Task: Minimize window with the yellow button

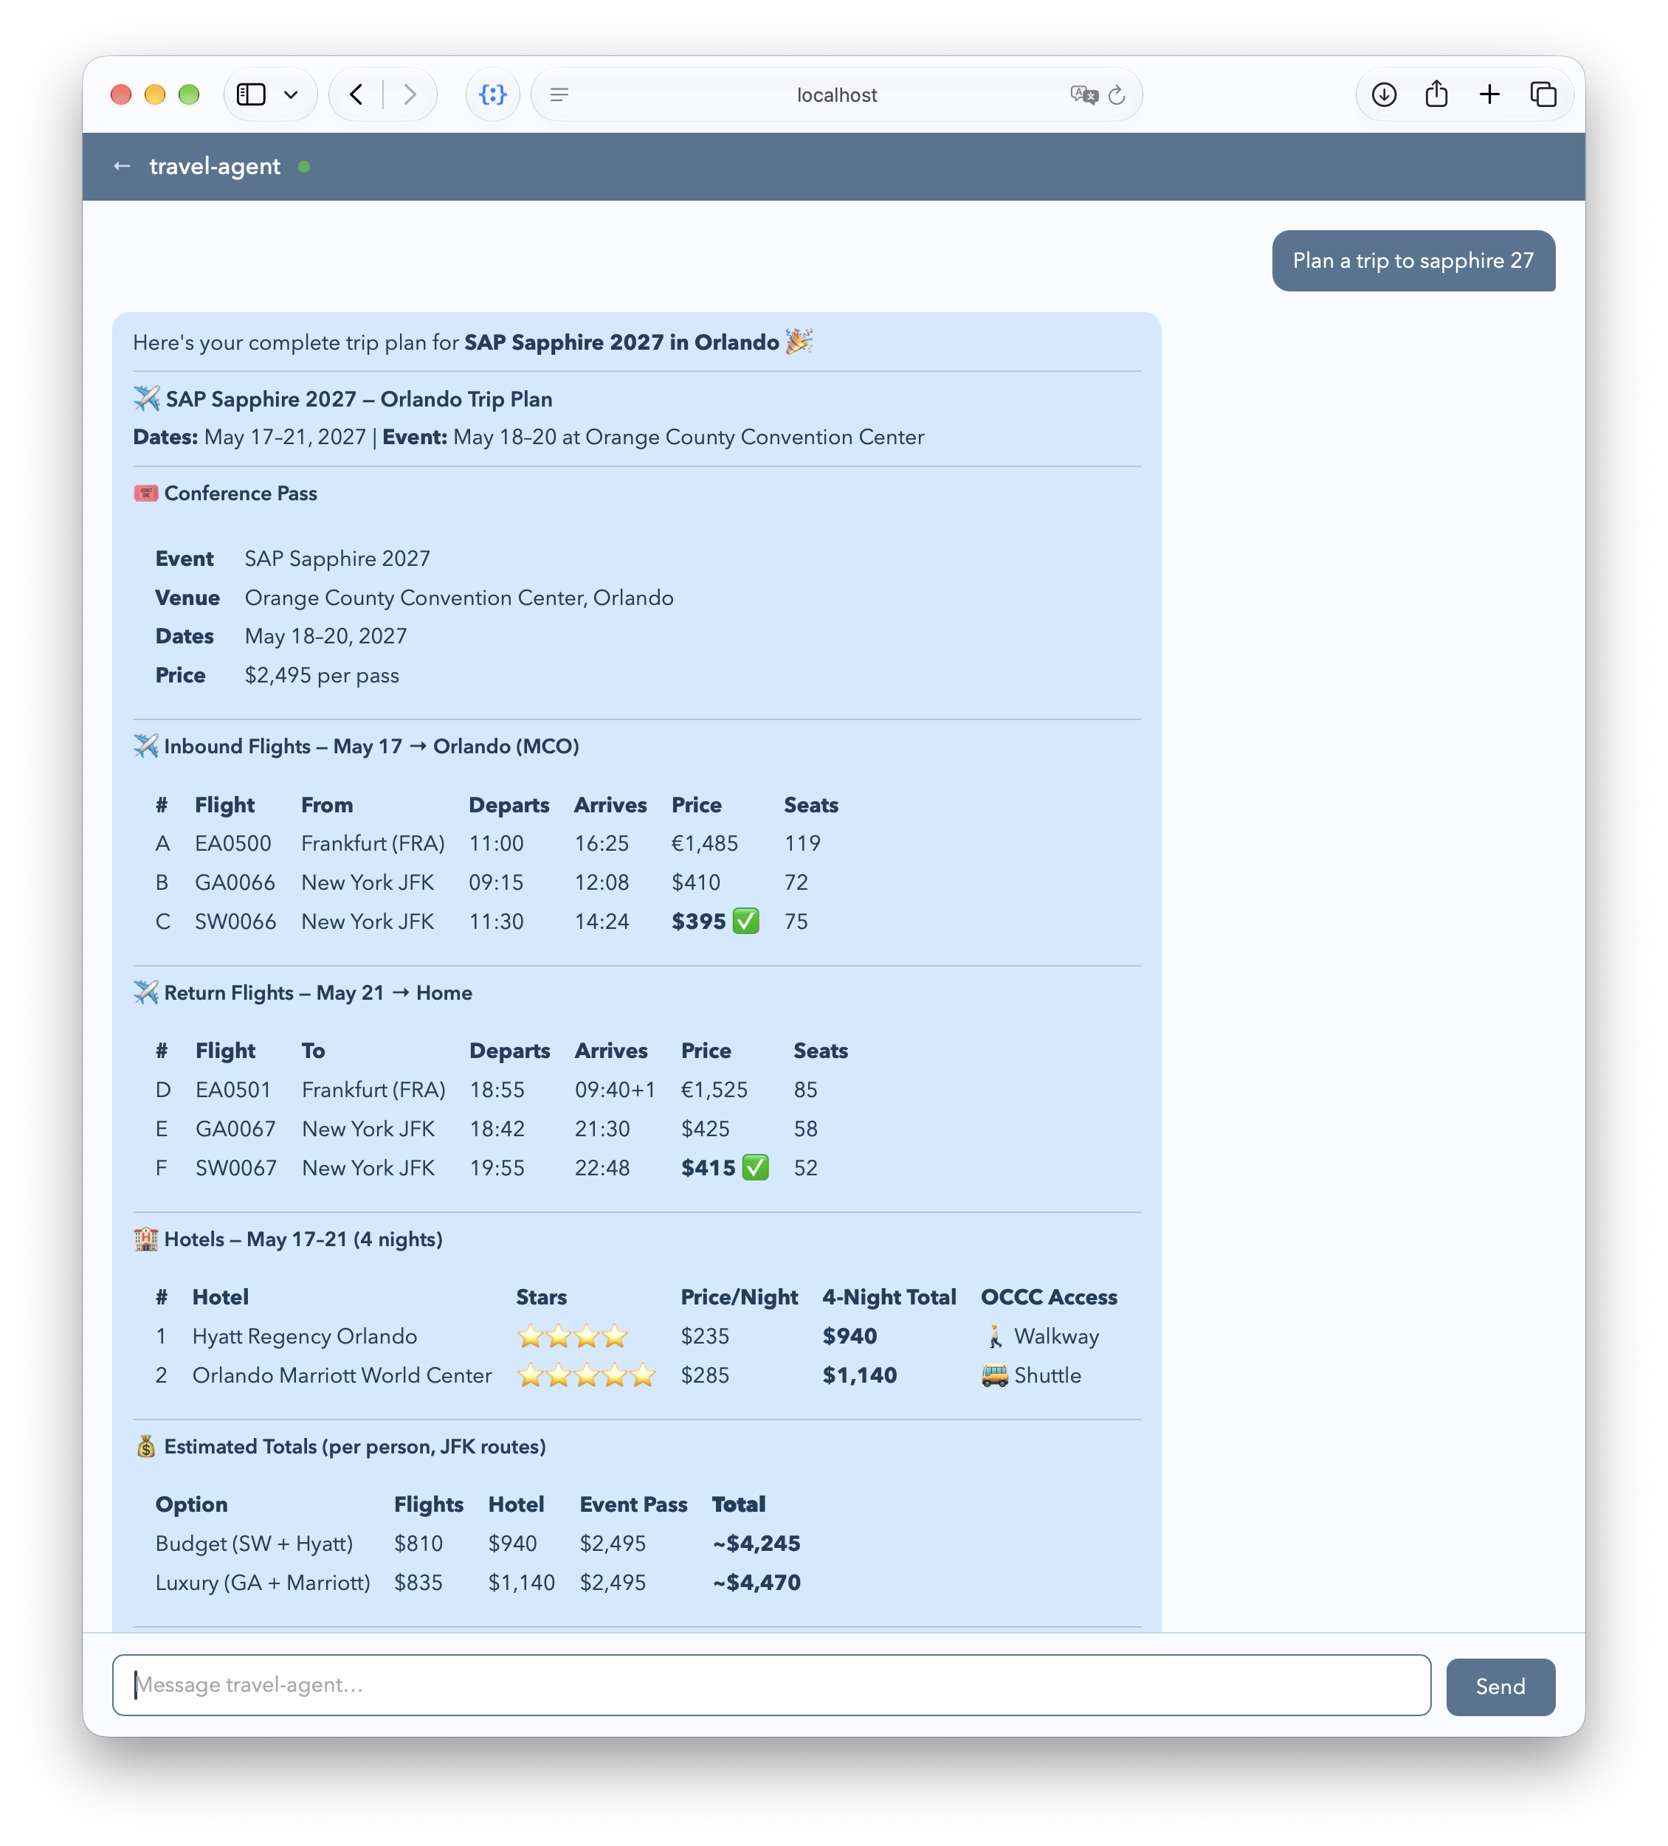Action: 155,94
